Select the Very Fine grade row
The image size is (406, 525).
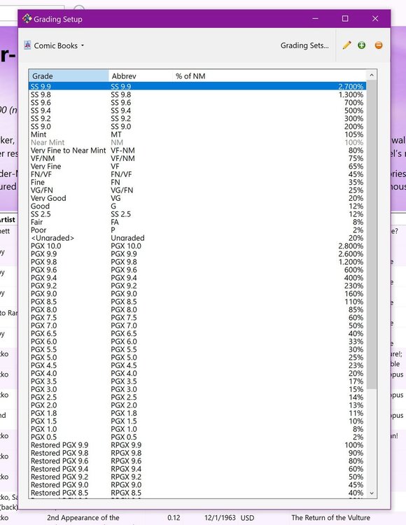click(x=197, y=167)
